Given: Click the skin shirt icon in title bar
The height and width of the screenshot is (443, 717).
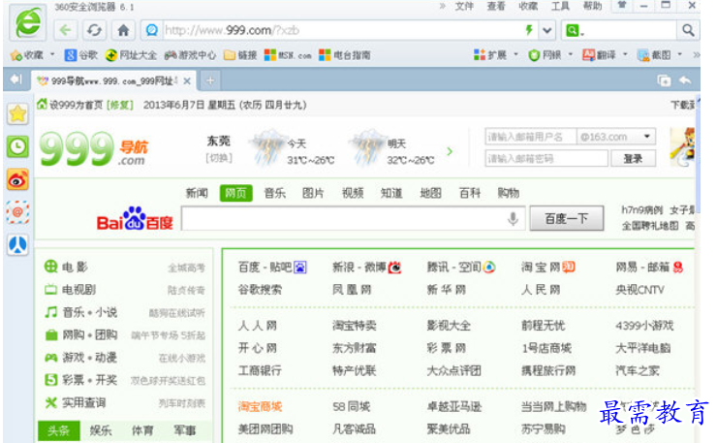Looking at the screenshot, I should coord(622,5).
